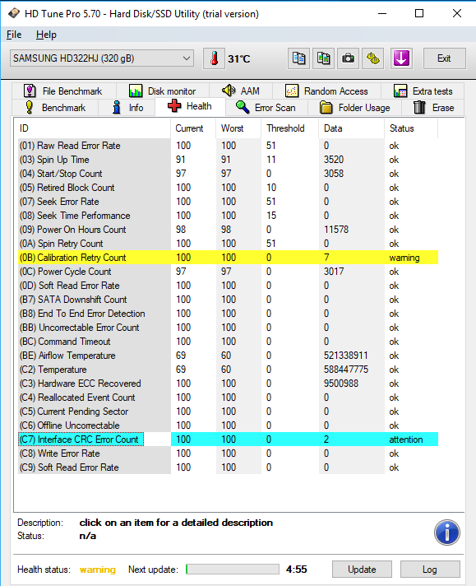Open the SAMSUNG HD322HJ drive dropdown

pyautogui.click(x=102, y=58)
